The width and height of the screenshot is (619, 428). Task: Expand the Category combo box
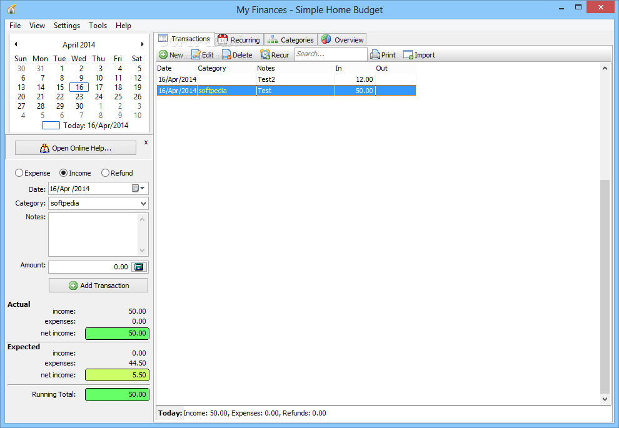(x=143, y=204)
